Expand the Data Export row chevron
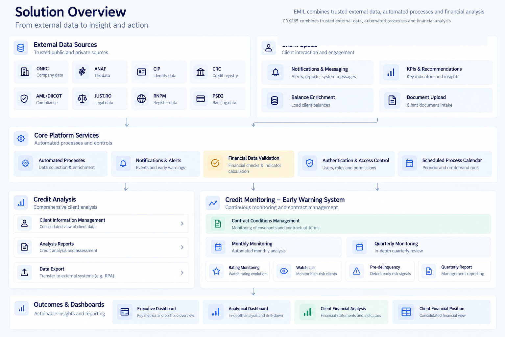The height and width of the screenshot is (337, 505). pos(182,272)
